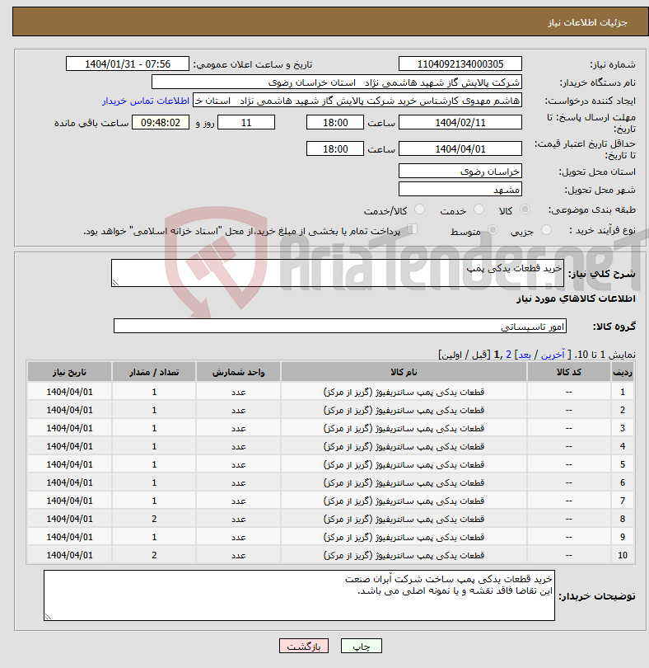The width and height of the screenshot is (649, 668).
Task: Click remaining days field showing 11
Action: click(246, 123)
